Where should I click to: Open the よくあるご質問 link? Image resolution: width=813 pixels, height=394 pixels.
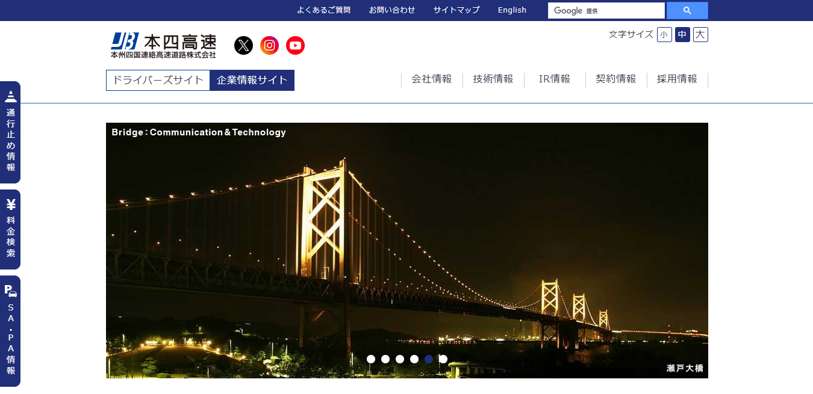[323, 10]
